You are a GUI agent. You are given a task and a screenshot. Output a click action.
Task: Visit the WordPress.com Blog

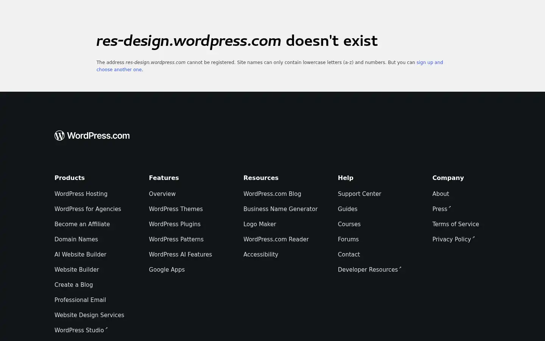point(272,194)
